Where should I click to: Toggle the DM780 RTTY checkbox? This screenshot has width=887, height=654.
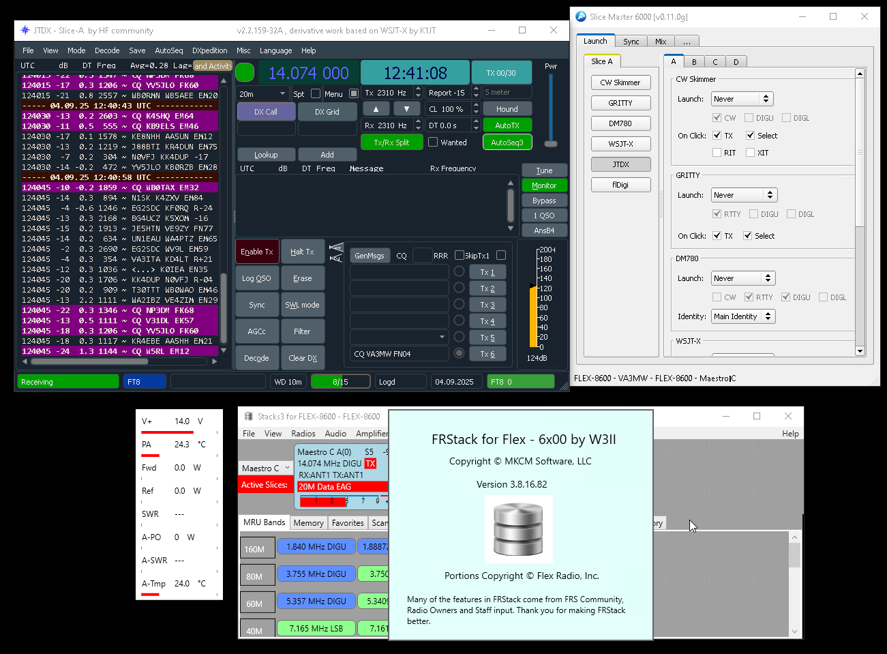[x=749, y=297]
